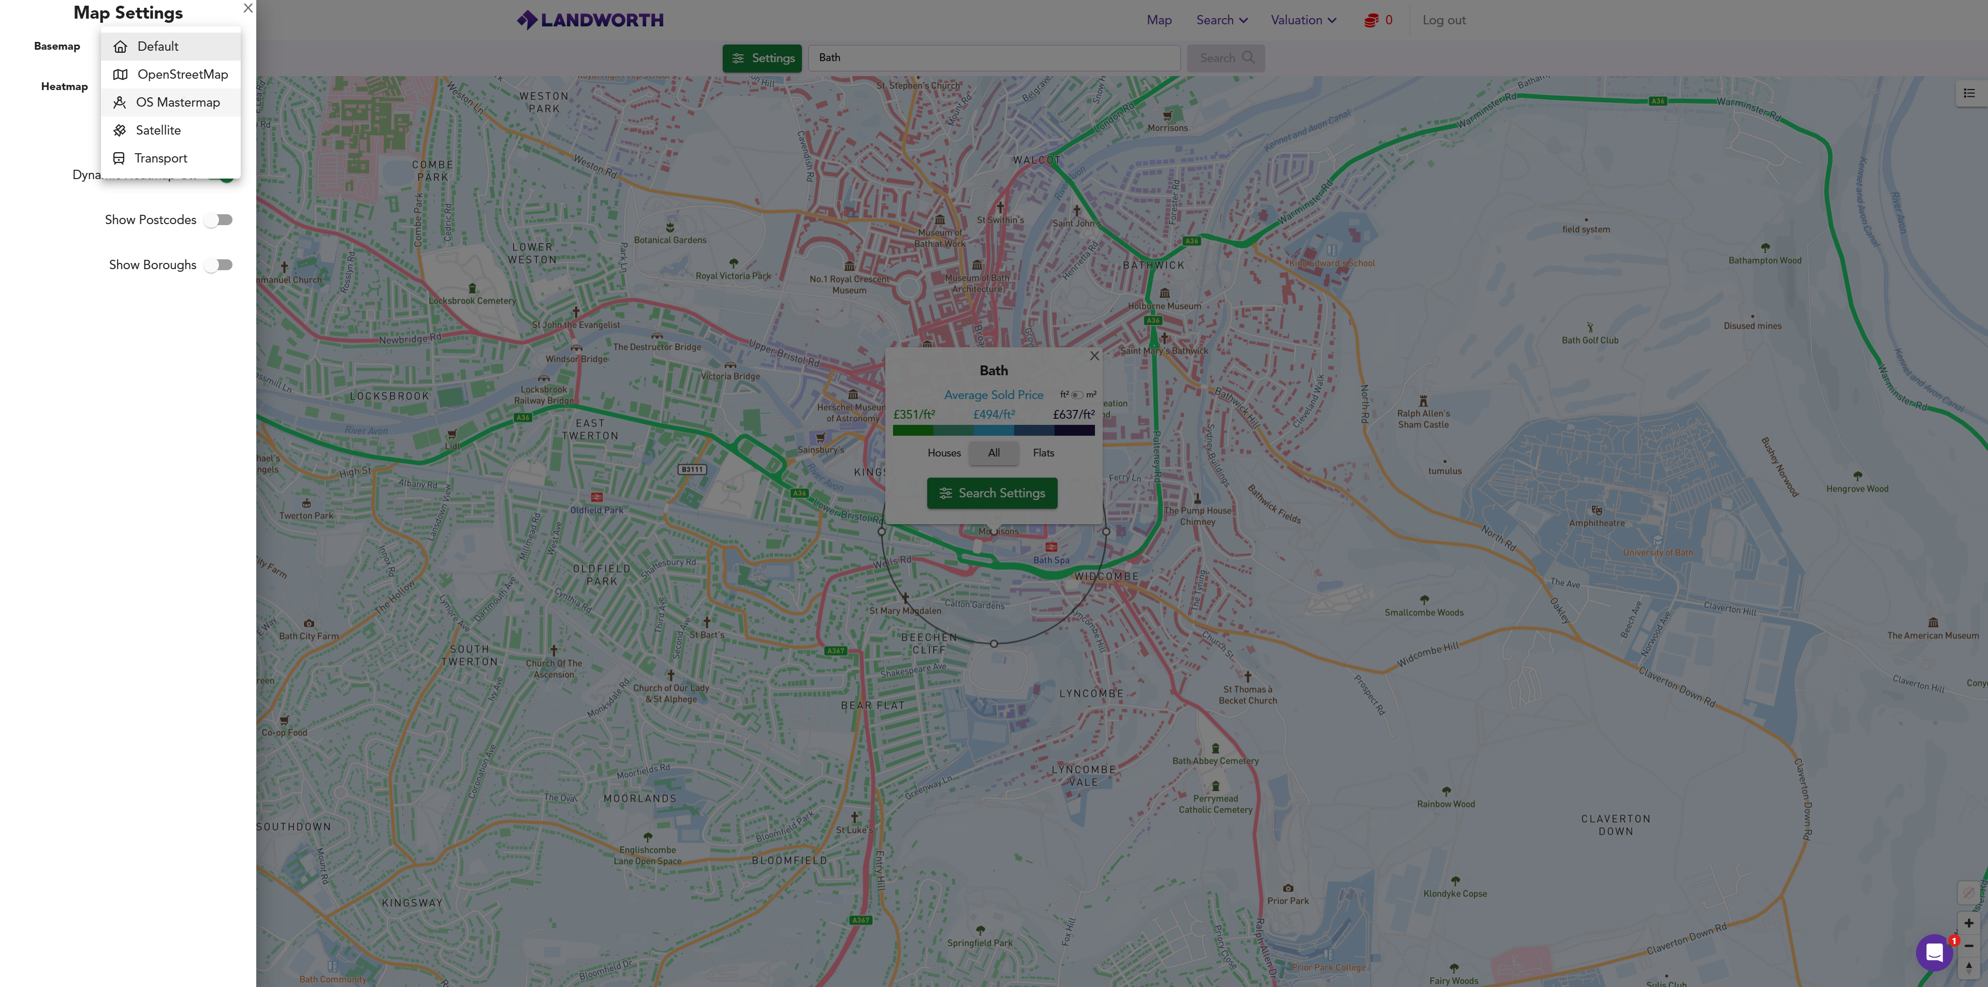Choose OS Mastermap basemap
This screenshot has height=987, width=1988.
178,102
